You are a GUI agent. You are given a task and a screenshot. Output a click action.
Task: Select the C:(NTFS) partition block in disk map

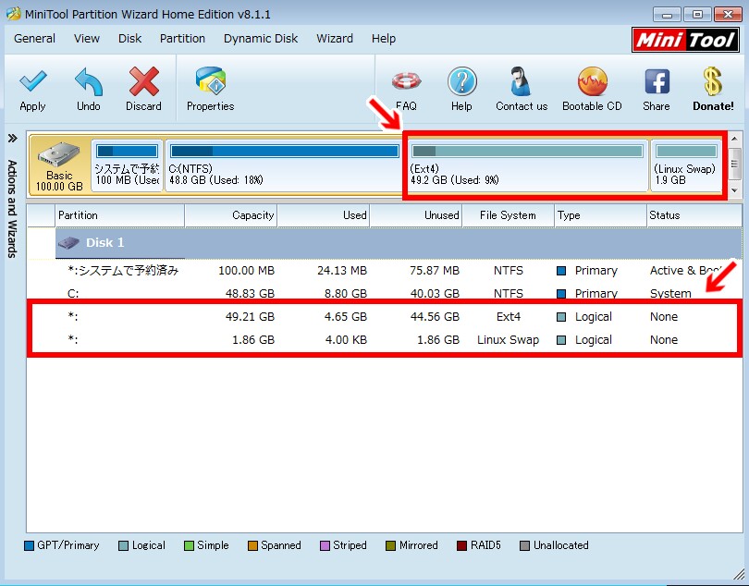coord(284,165)
